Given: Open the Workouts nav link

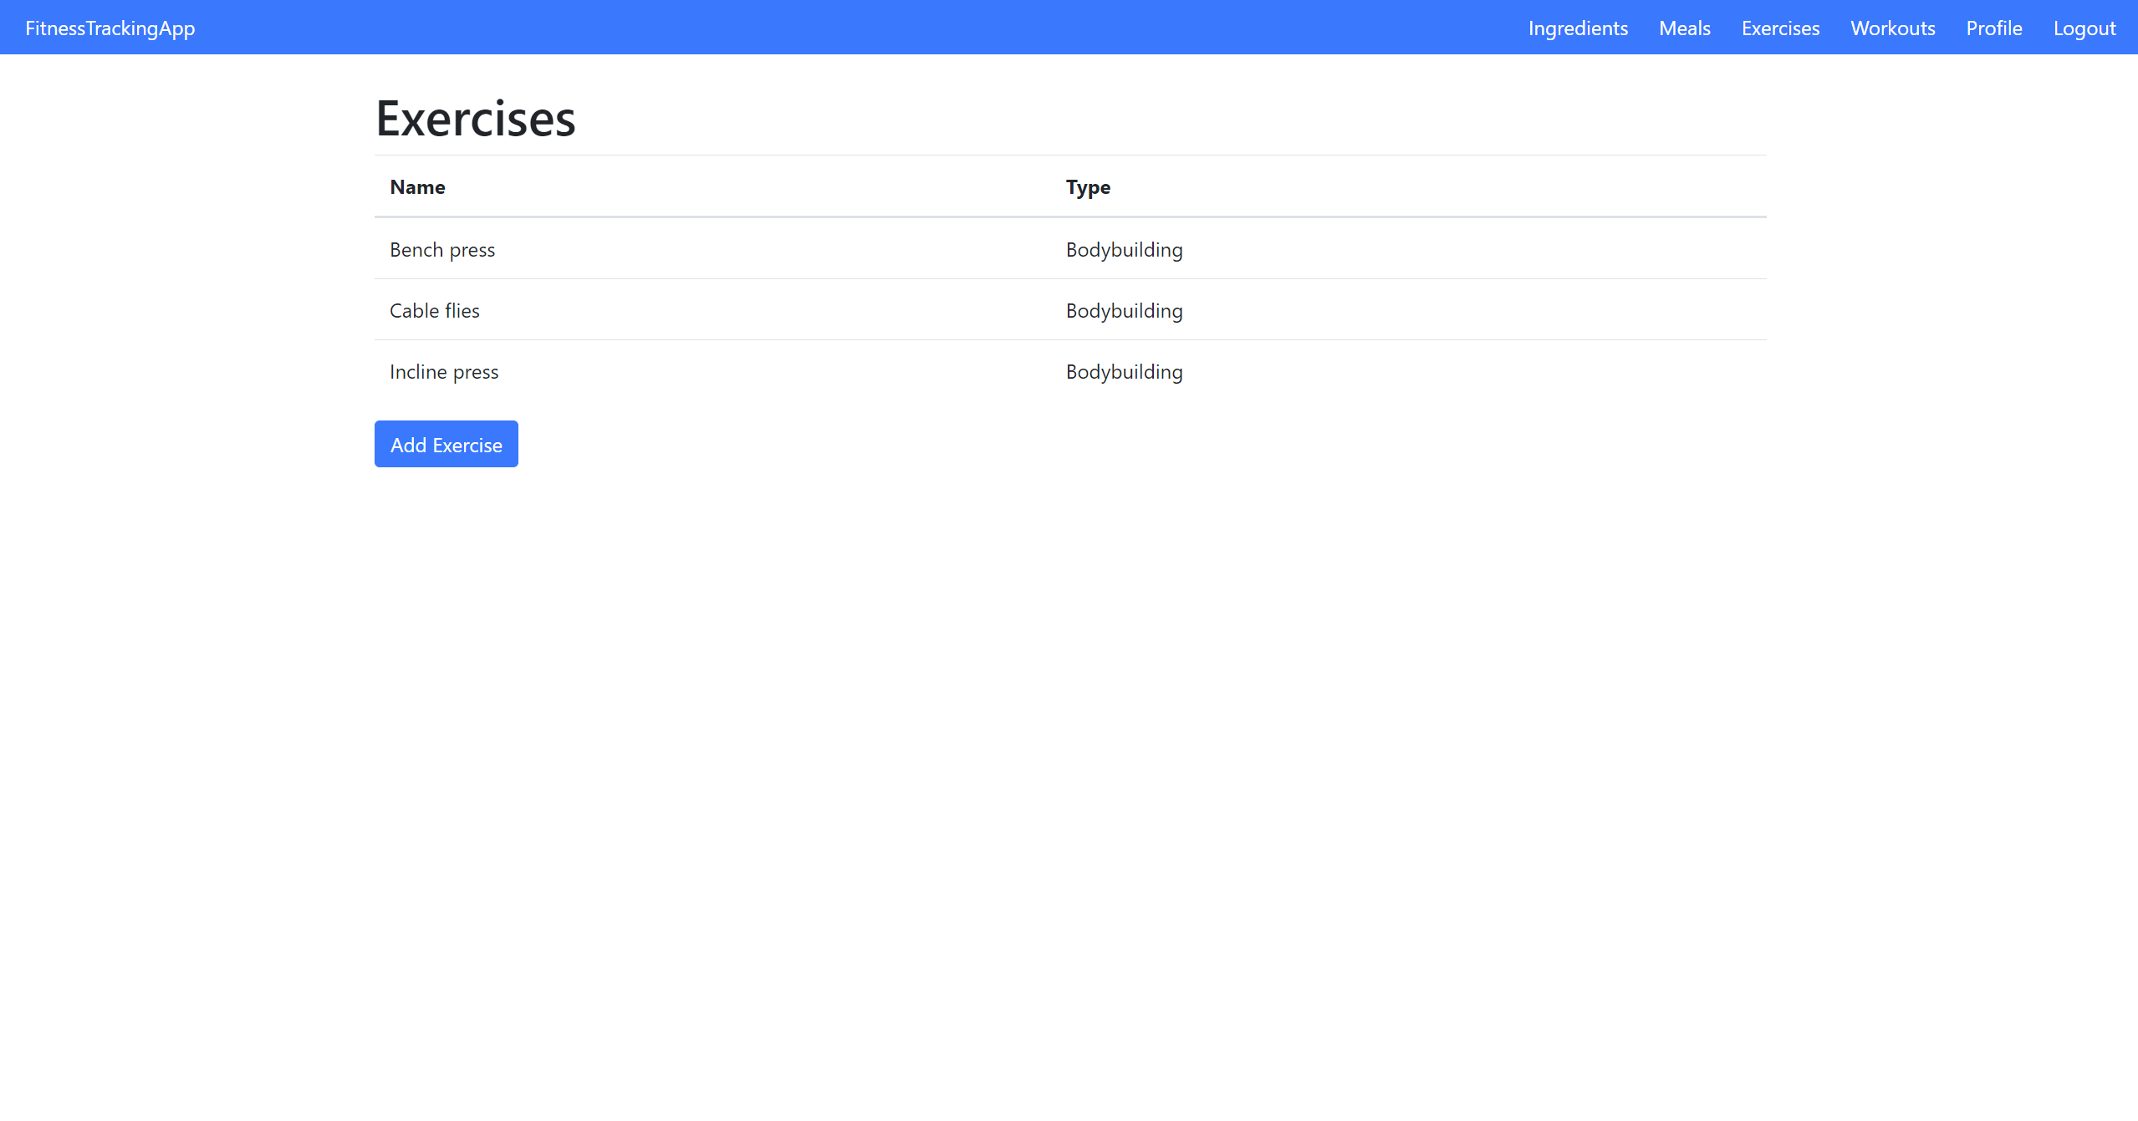Looking at the screenshot, I should (x=1892, y=28).
